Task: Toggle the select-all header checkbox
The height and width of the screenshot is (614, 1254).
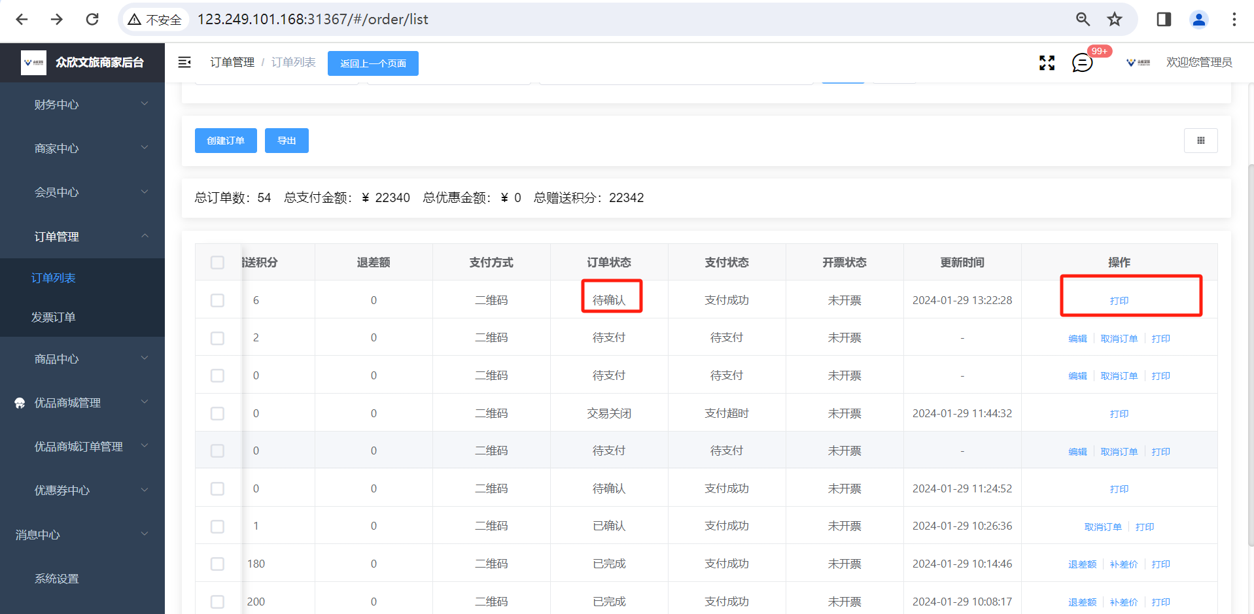Action: 217,262
